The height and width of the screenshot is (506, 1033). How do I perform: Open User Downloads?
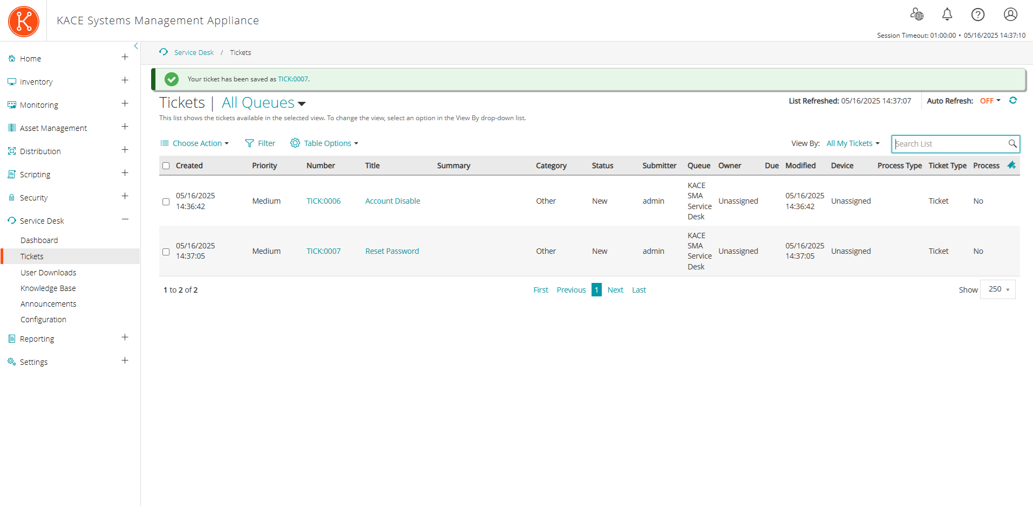(48, 273)
